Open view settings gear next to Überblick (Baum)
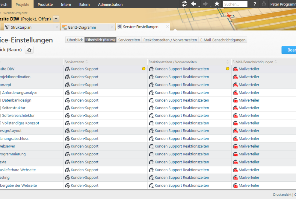The width and height of the screenshot is (296, 199). click(x=29, y=50)
